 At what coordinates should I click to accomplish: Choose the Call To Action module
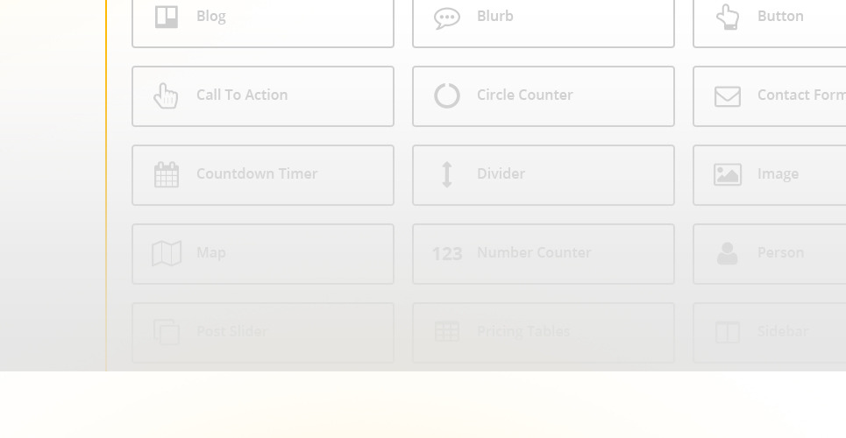click(263, 95)
